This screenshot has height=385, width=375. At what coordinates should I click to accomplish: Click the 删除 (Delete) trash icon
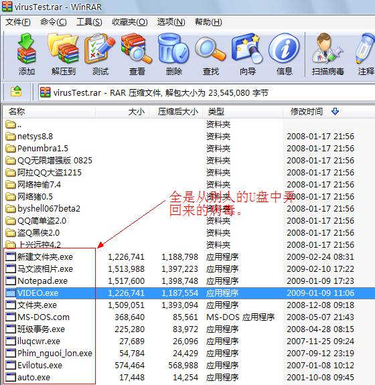click(x=174, y=54)
